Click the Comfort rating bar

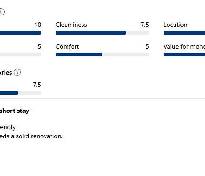[x=102, y=55]
